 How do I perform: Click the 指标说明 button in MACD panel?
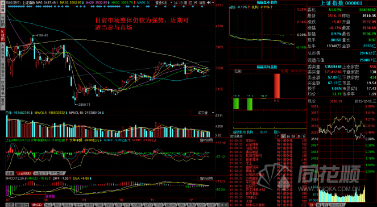pyautogui.click(x=206, y=178)
